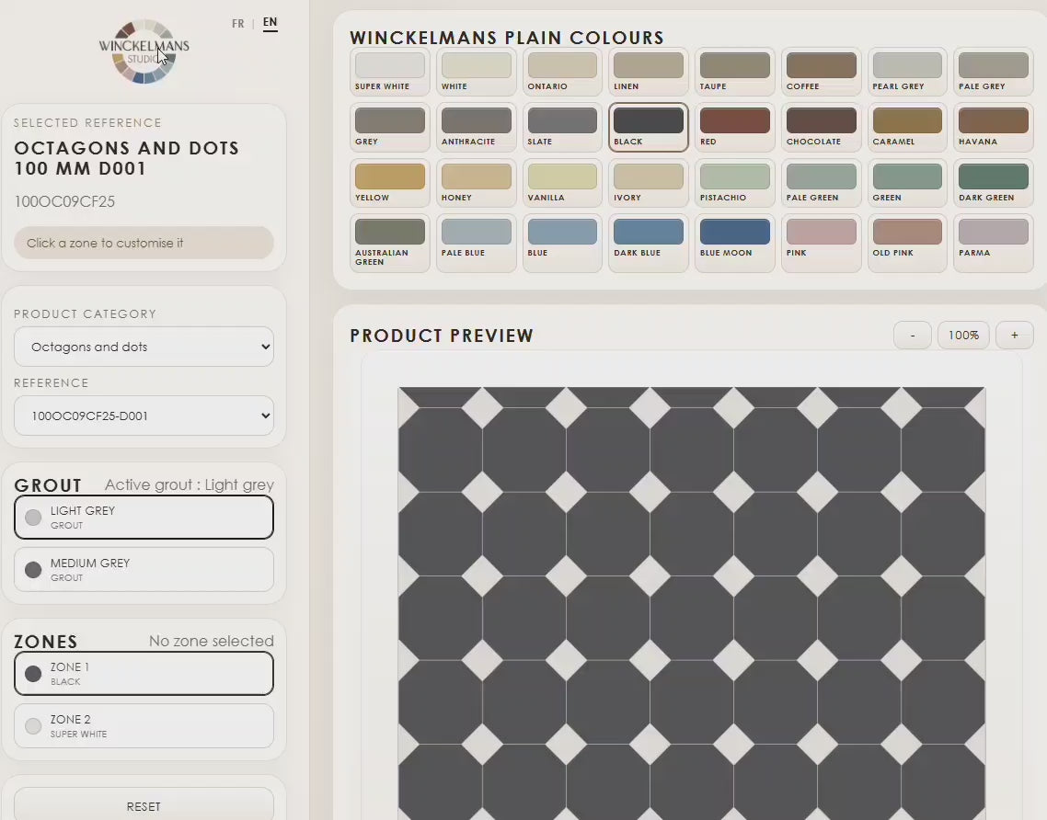1047x820 pixels.
Task: Choose the Havana colour swatch
Action: [x=994, y=127]
